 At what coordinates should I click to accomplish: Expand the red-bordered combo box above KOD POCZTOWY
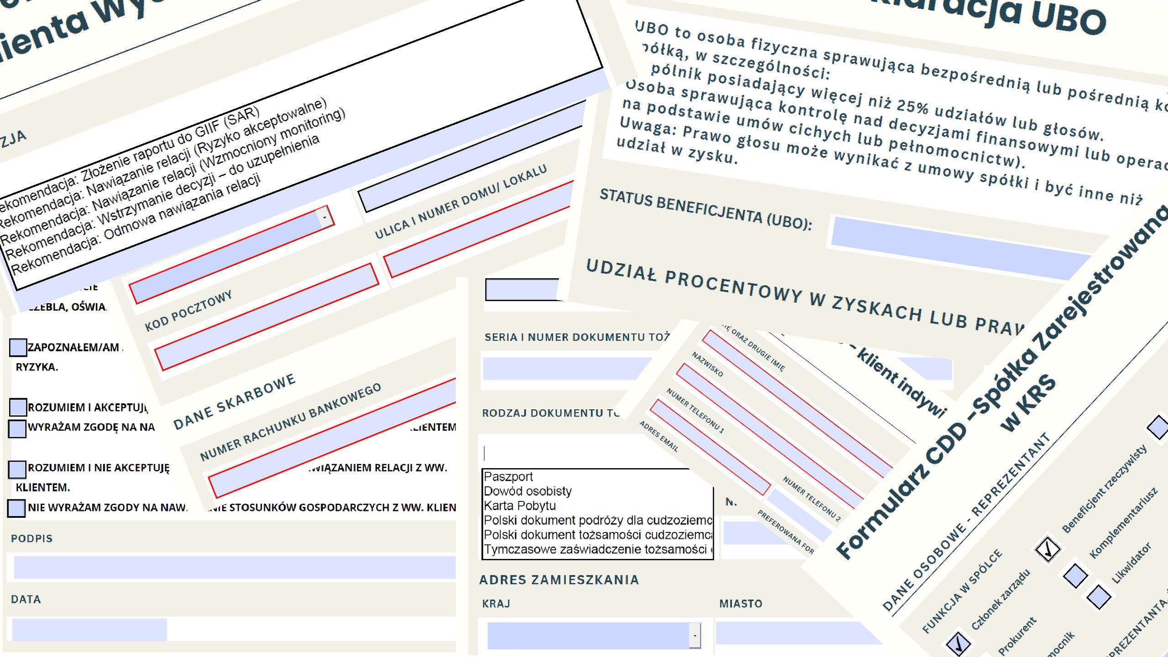pos(324,218)
